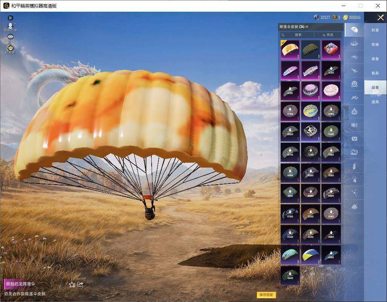Expand the info icon beside 降落伞皮肤 (34)
The height and width of the screenshot is (302, 387).
pos(307,27)
